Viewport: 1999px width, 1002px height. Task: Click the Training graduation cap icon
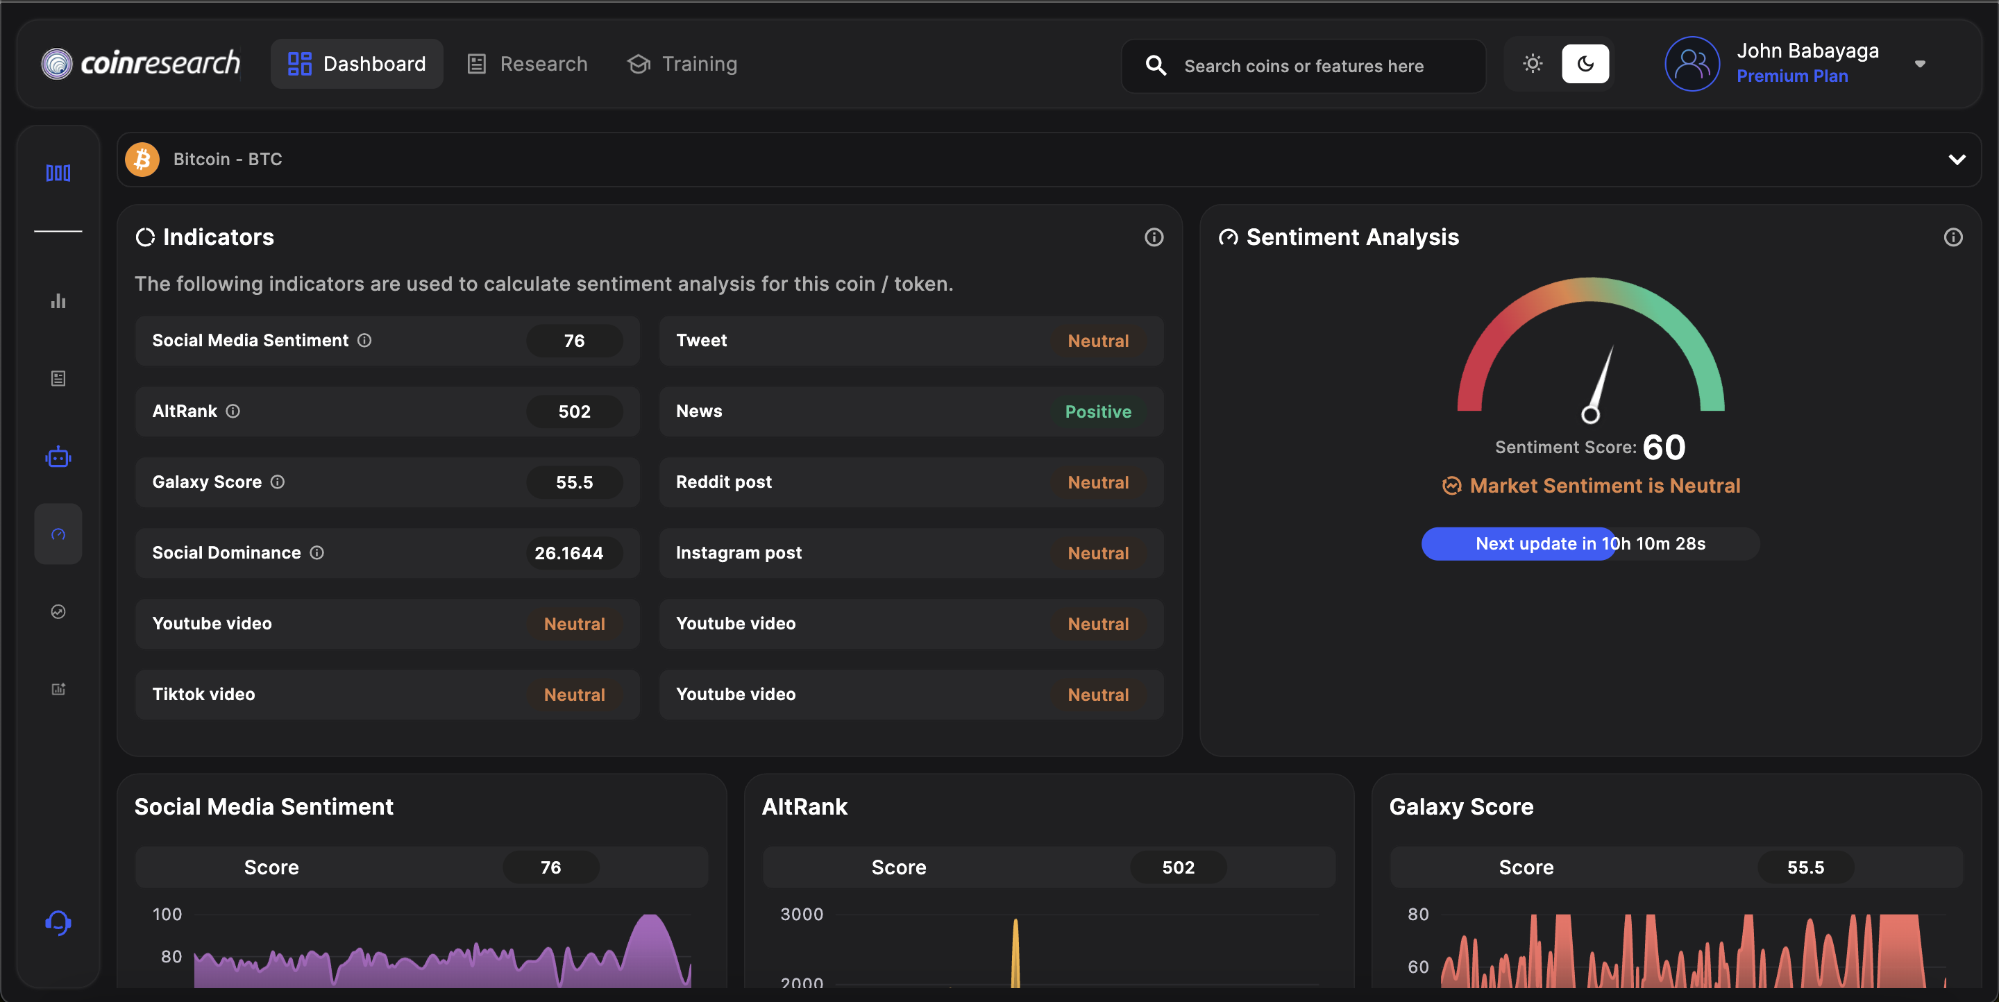click(x=638, y=64)
